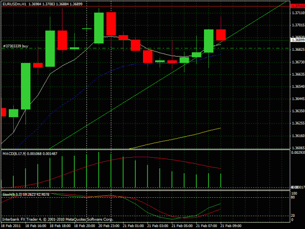Click the 1.37015 price axis label

(x=298, y=25)
